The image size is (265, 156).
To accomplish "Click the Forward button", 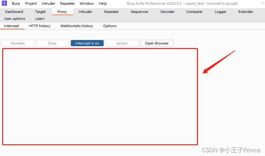I will (18, 43).
